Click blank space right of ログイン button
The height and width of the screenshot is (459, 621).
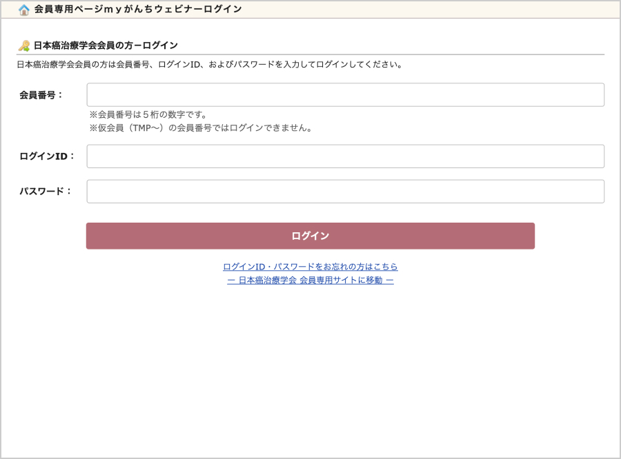[573, 236]
